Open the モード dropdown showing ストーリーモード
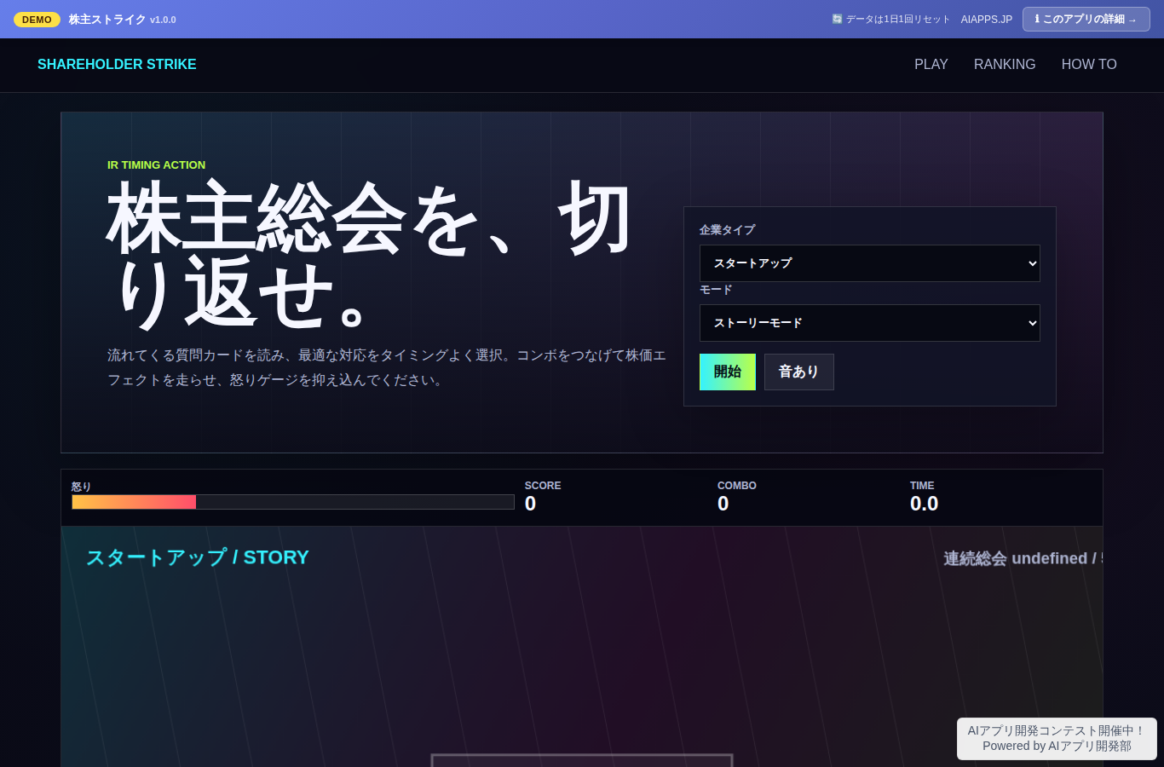1164x767 pixels. pyautogui.click(x=869, y=323)
